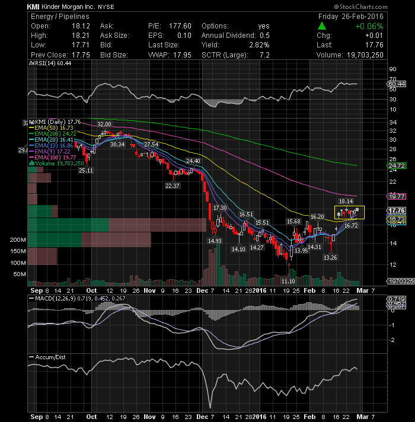Click the green 24.72 axis tag
The image size is (415, 422).
(x=397, y=166)
